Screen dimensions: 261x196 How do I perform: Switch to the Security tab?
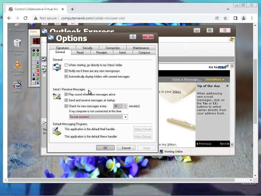[87, 48]
